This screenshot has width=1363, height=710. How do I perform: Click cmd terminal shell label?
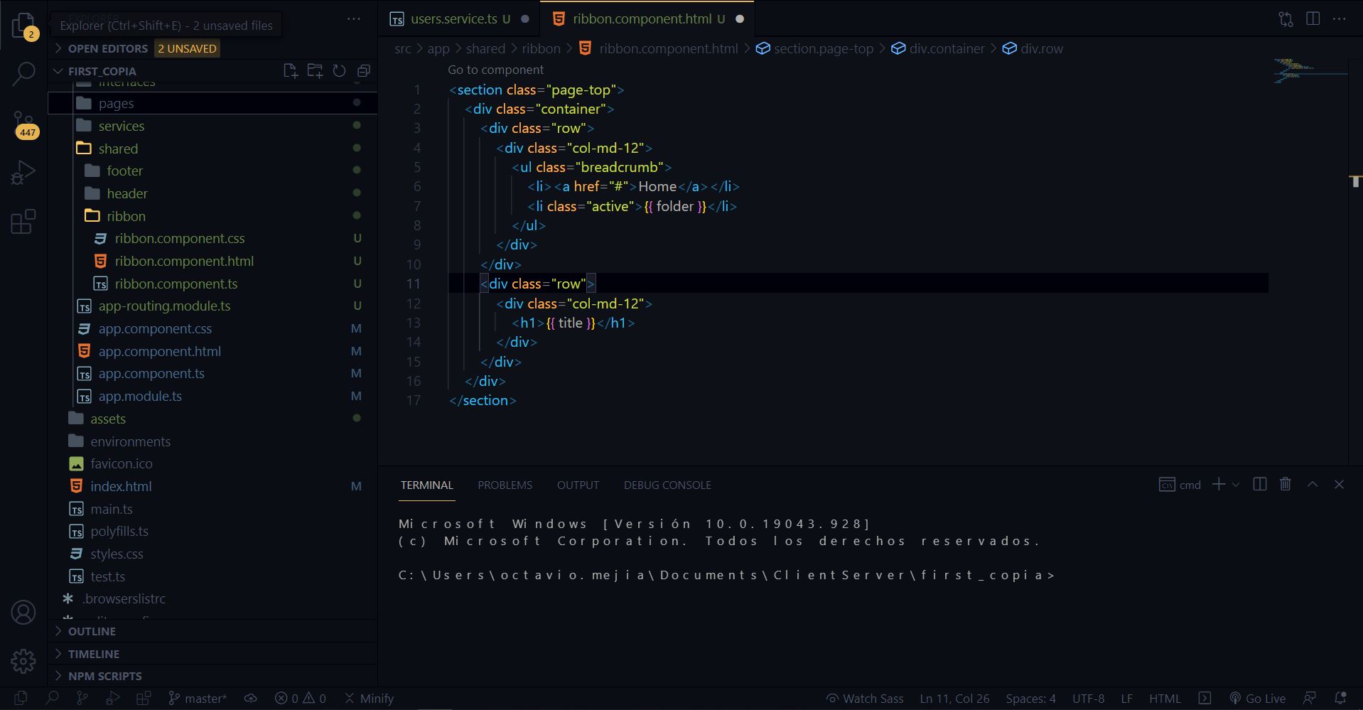coord(1180,485)
